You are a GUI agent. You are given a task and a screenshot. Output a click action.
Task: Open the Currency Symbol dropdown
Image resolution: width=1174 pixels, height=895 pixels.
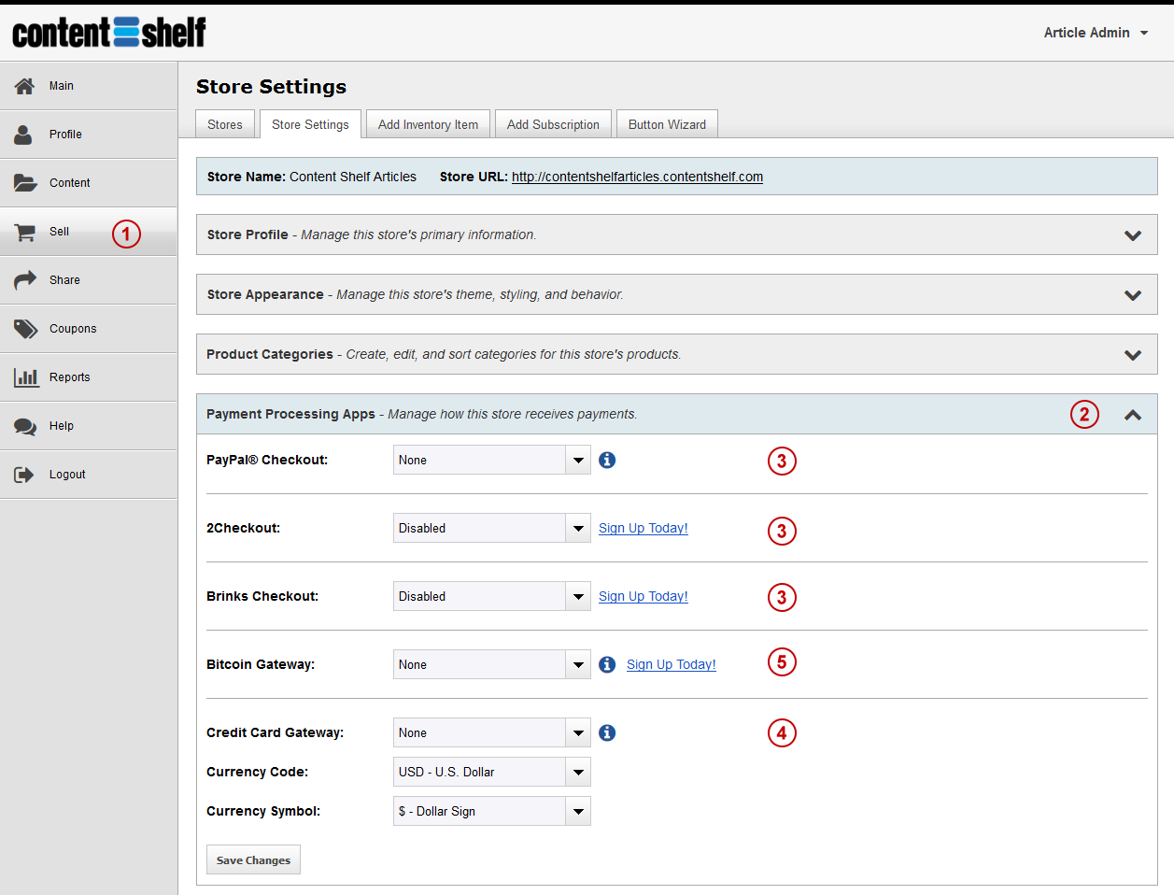(x=492, y=811)
